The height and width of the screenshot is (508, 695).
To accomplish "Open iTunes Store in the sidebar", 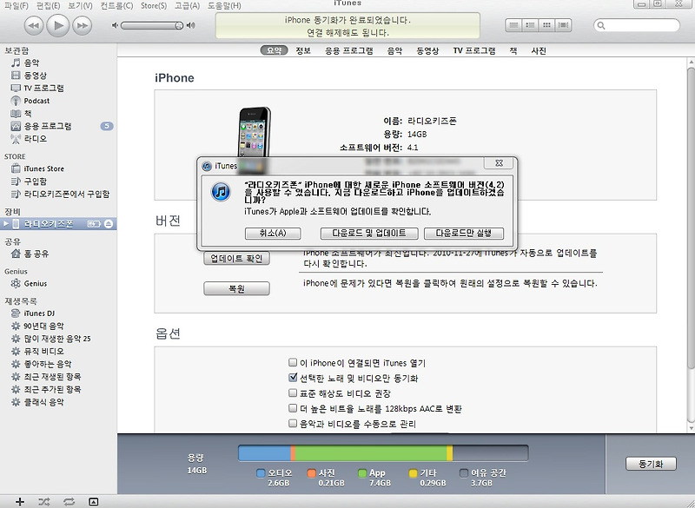I will click(43, 168).
